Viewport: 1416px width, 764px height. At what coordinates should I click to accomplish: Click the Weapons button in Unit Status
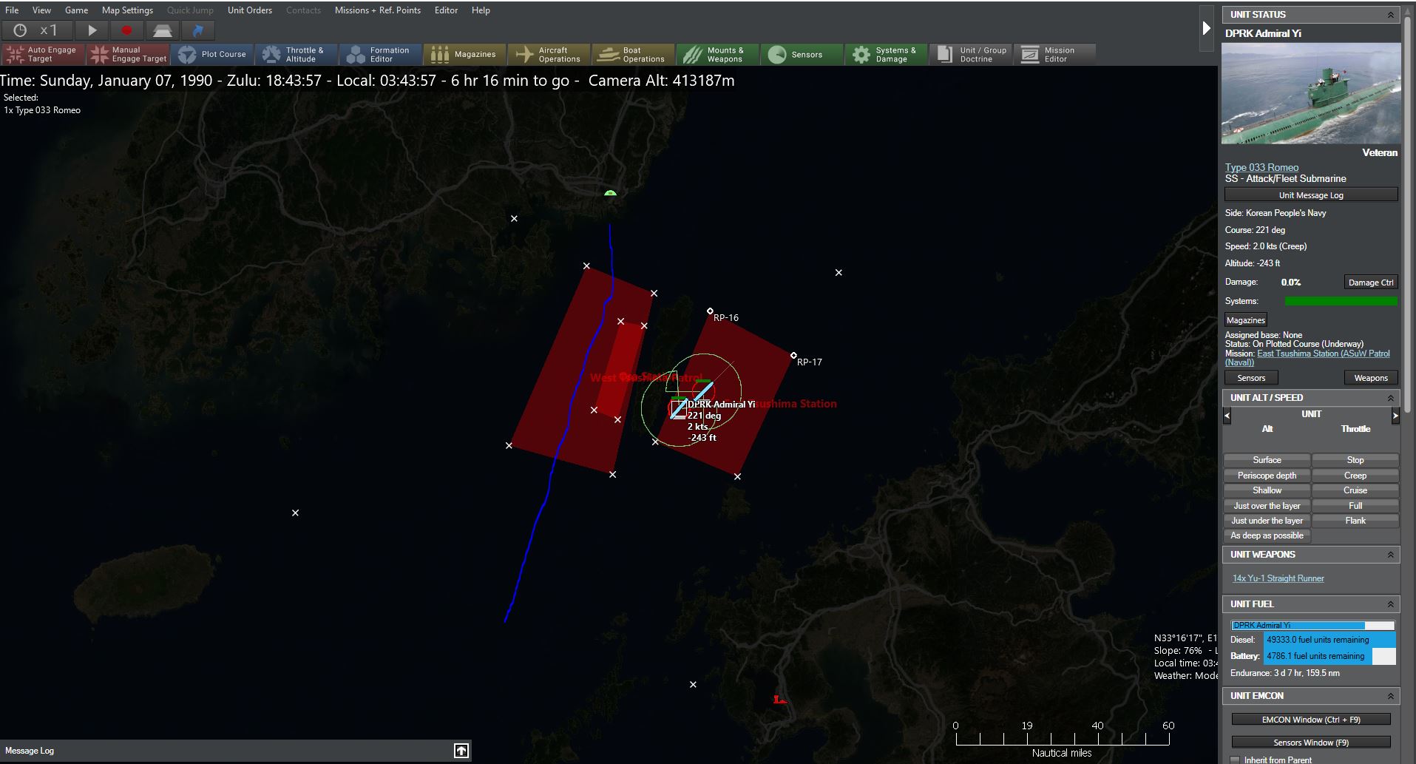(x=1371, y=378)
